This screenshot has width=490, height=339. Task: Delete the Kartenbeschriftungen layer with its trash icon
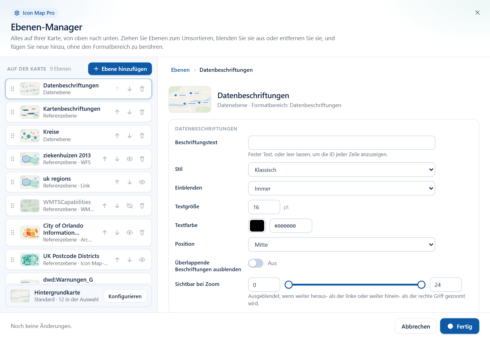tap(142, 112)
